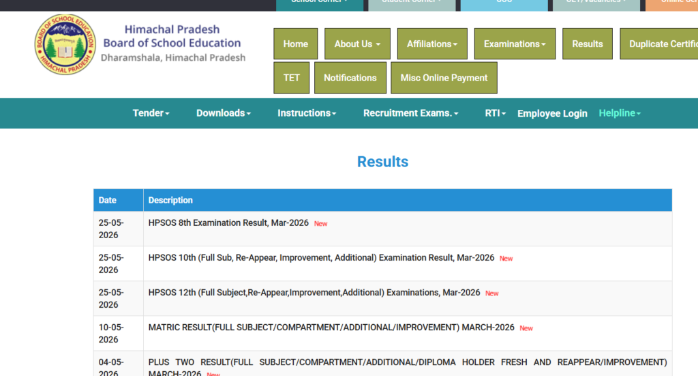This screenshot has width=698, height=376.
Task: Open the Employee Login link
Action: coord(552,113)
